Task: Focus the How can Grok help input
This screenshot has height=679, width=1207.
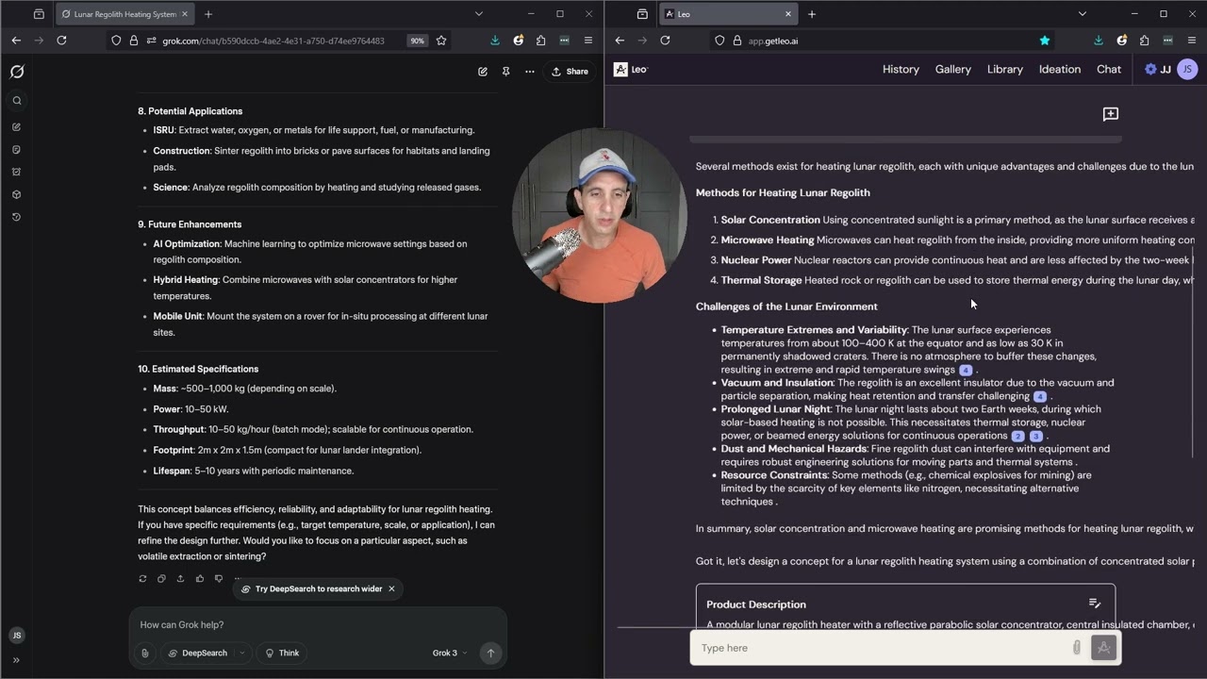Action: pos(318,624)
